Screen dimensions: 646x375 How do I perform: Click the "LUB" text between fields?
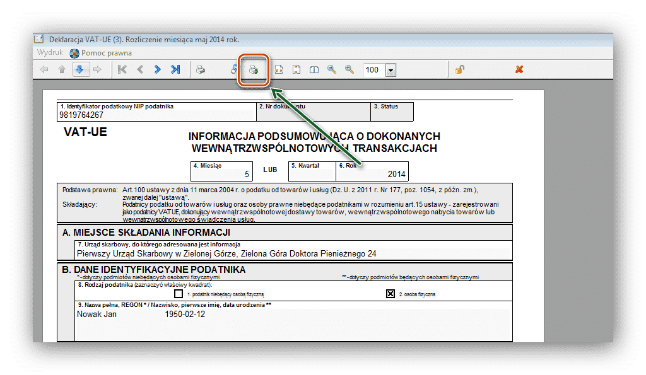pyautogui.click(x=270, y=170)
